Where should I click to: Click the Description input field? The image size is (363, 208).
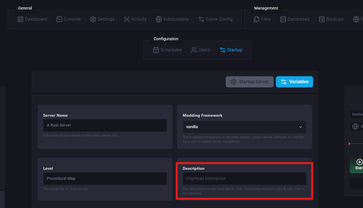[244, 179]
